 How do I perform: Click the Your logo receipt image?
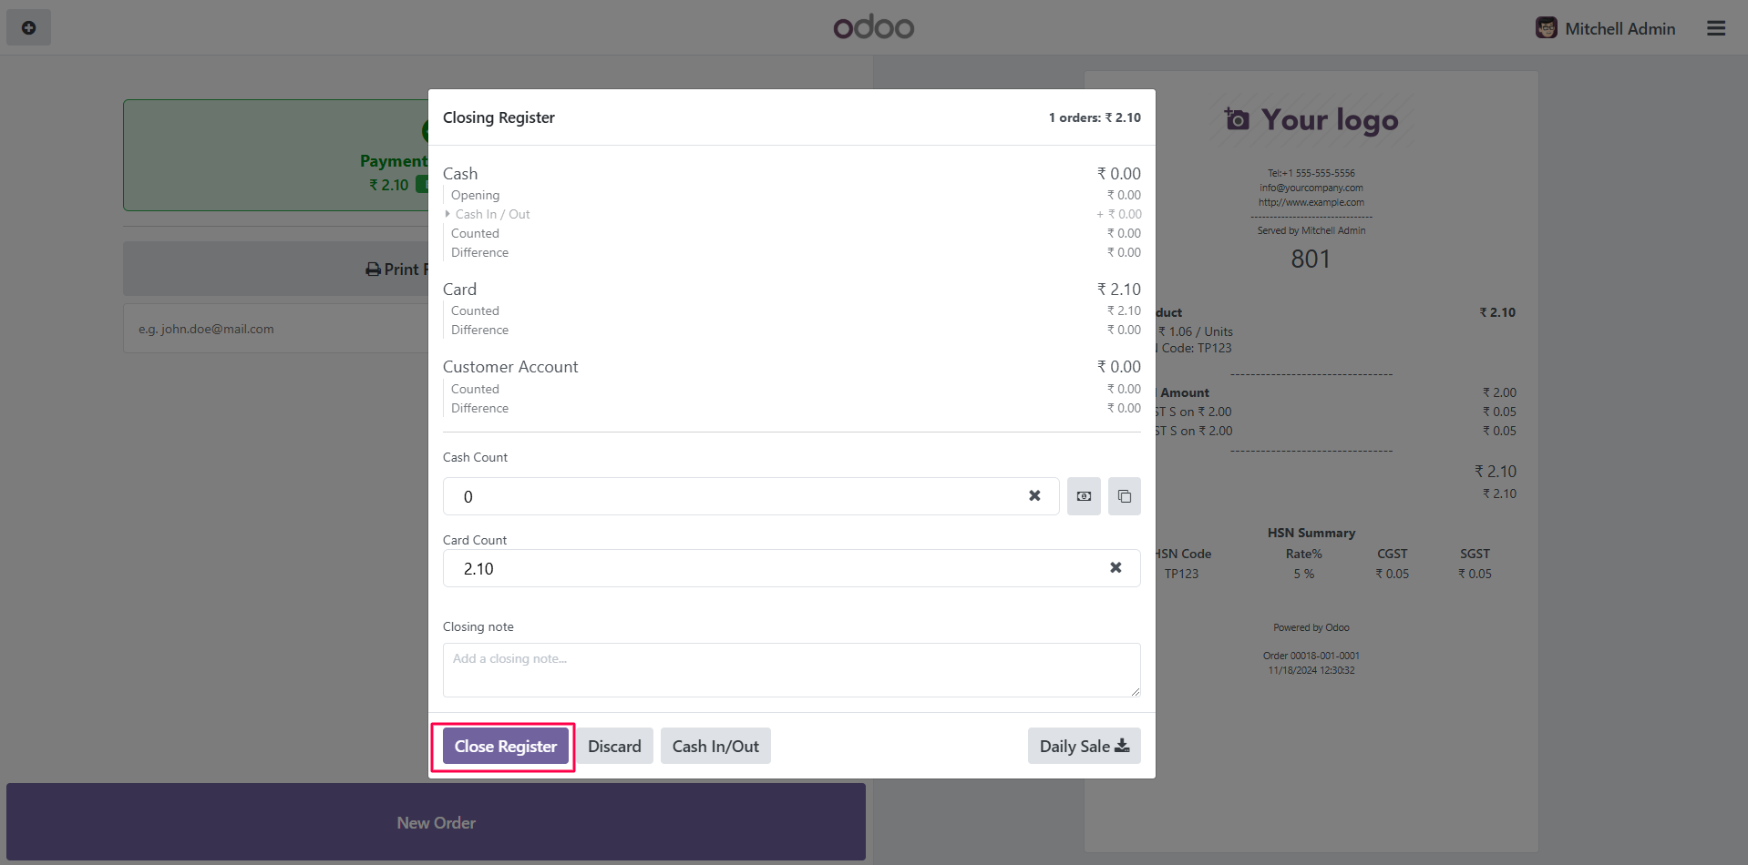(1311, 120)
